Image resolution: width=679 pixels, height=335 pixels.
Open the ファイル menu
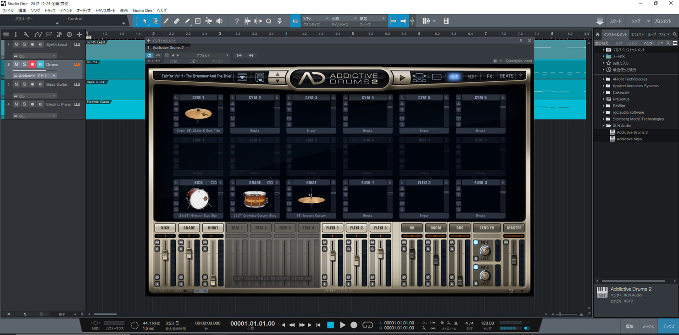coord(8,11)
